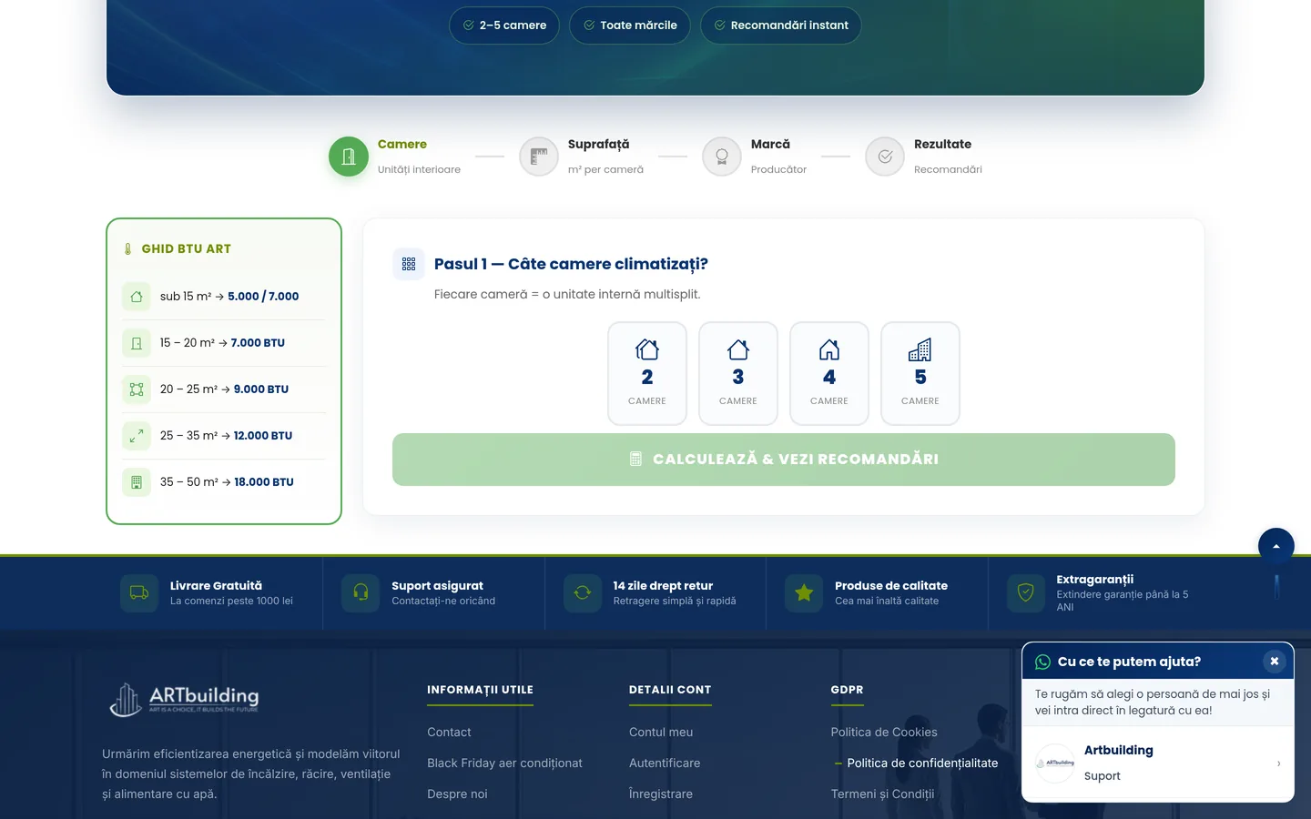Image resolution: width=1311 pixels, height=819 pixels.
Task: Open Termeni și Condiții link
Action: coord(882,794)
